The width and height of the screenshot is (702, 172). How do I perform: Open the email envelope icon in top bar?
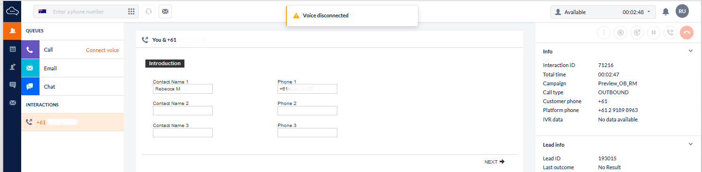click(165, 12)
